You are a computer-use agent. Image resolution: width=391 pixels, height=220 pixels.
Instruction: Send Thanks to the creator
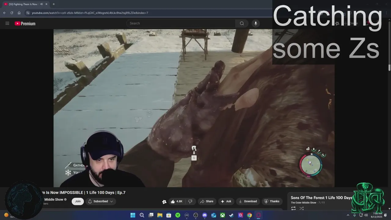(272, 201)
